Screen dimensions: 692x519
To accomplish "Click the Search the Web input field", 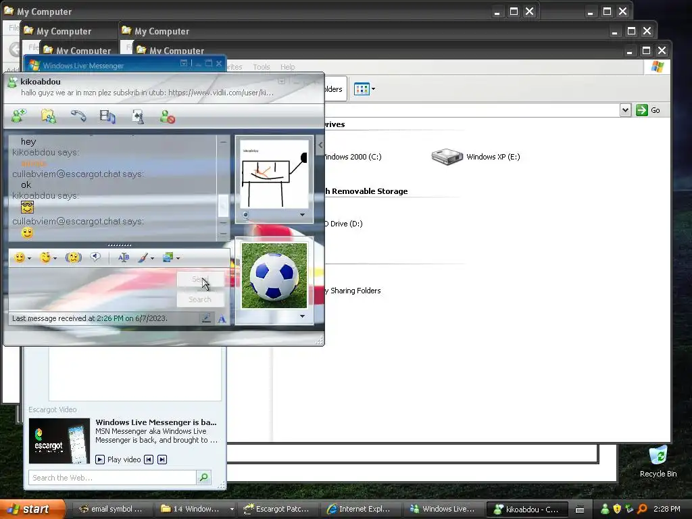I will click(113, 478).
